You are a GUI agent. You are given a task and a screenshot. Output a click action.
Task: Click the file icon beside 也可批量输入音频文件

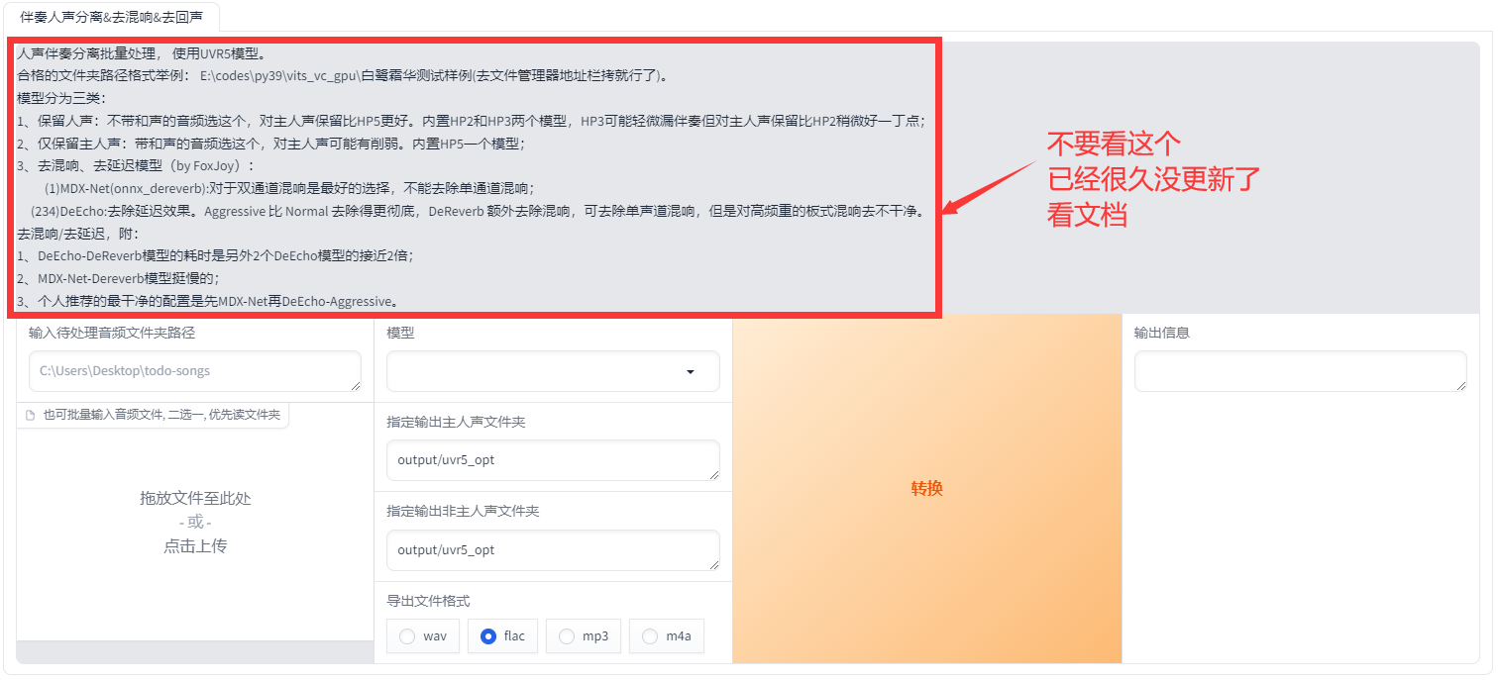(x=31, y=415)
